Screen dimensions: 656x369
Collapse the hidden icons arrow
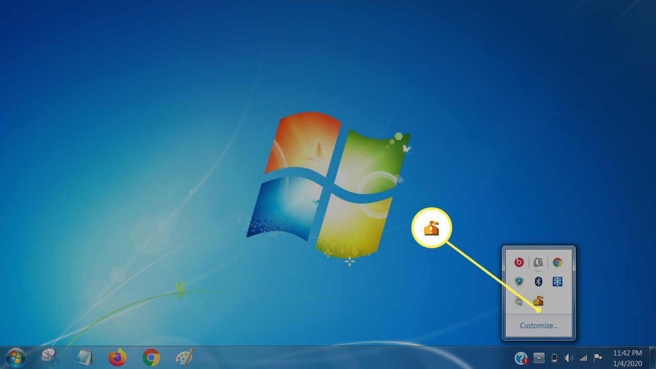click(539, 358)
